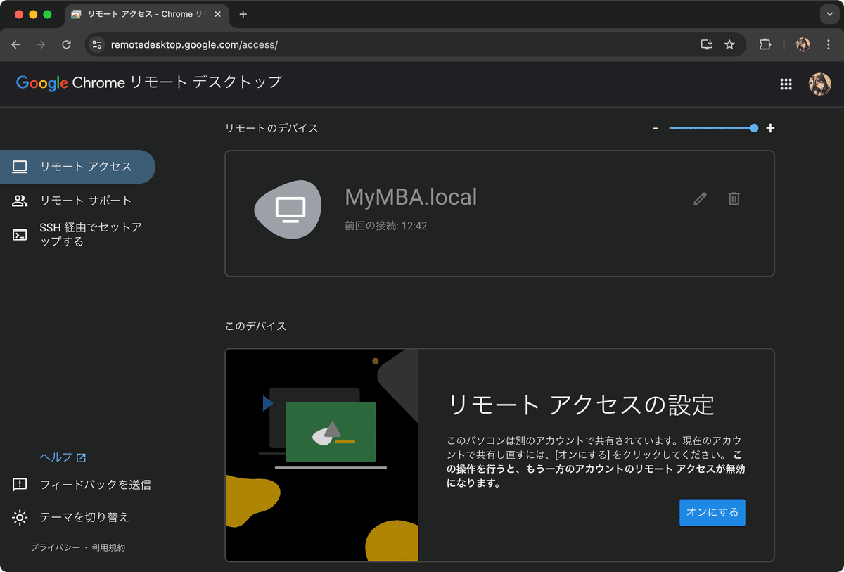Open the 利用規約 link
This screenshot has width=844, height=572.
[x=108, y=547]
